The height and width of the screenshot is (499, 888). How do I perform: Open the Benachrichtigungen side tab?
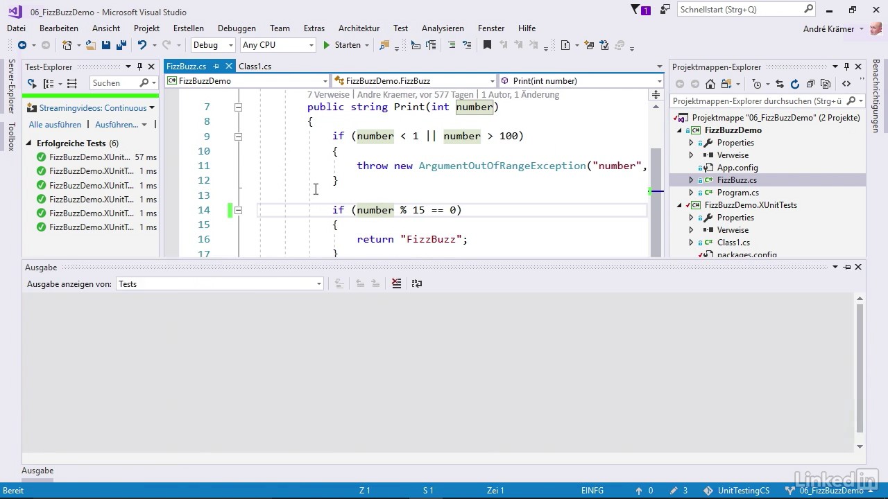tap(876, 96)
